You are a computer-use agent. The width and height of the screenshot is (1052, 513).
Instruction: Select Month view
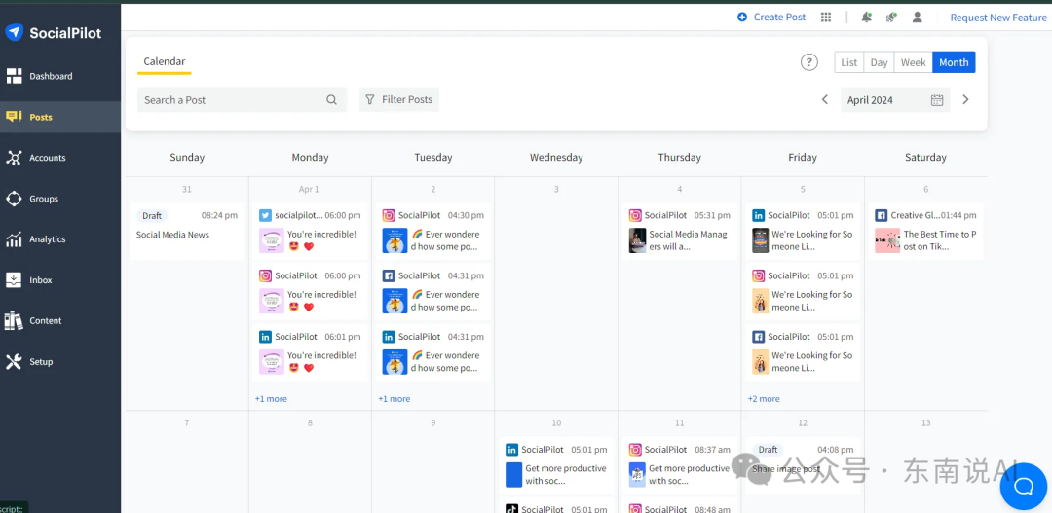click(954, 62)
